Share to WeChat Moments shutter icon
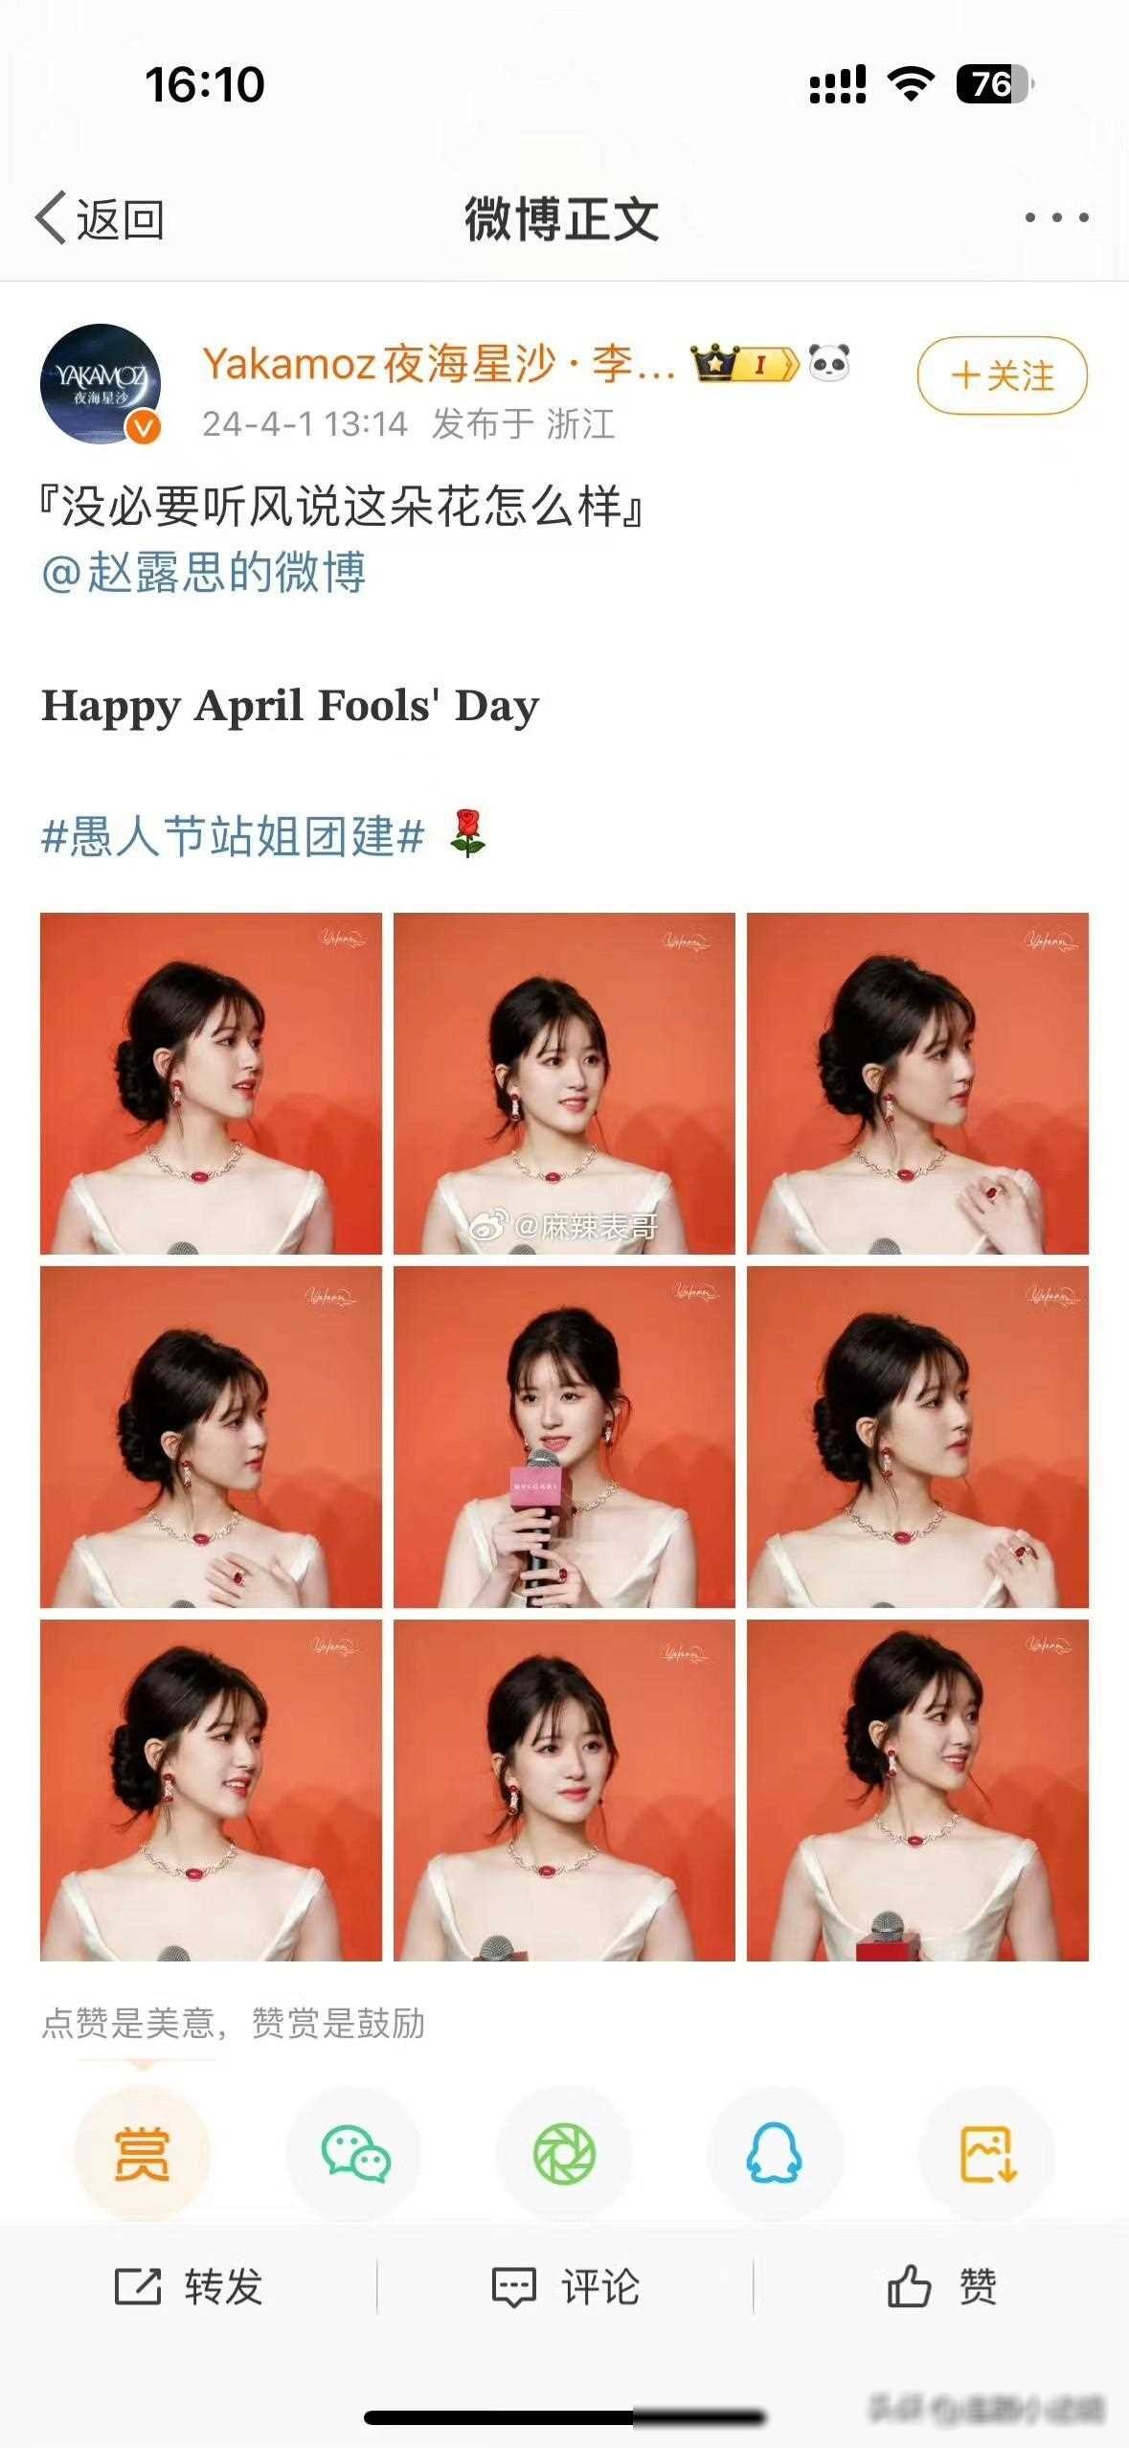Image resolution: width=1129 pixels, height=2448 pixels. (x=564, y=2153)
